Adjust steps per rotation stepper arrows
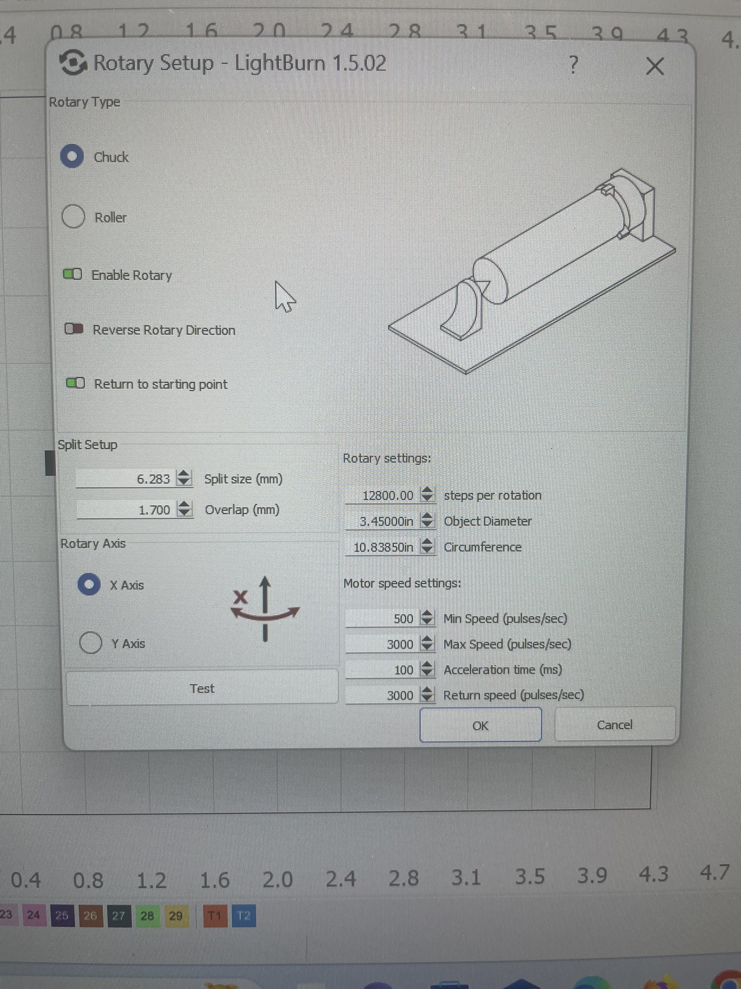Viewport: 741px width, 989px height. click(x=427, y=494)
